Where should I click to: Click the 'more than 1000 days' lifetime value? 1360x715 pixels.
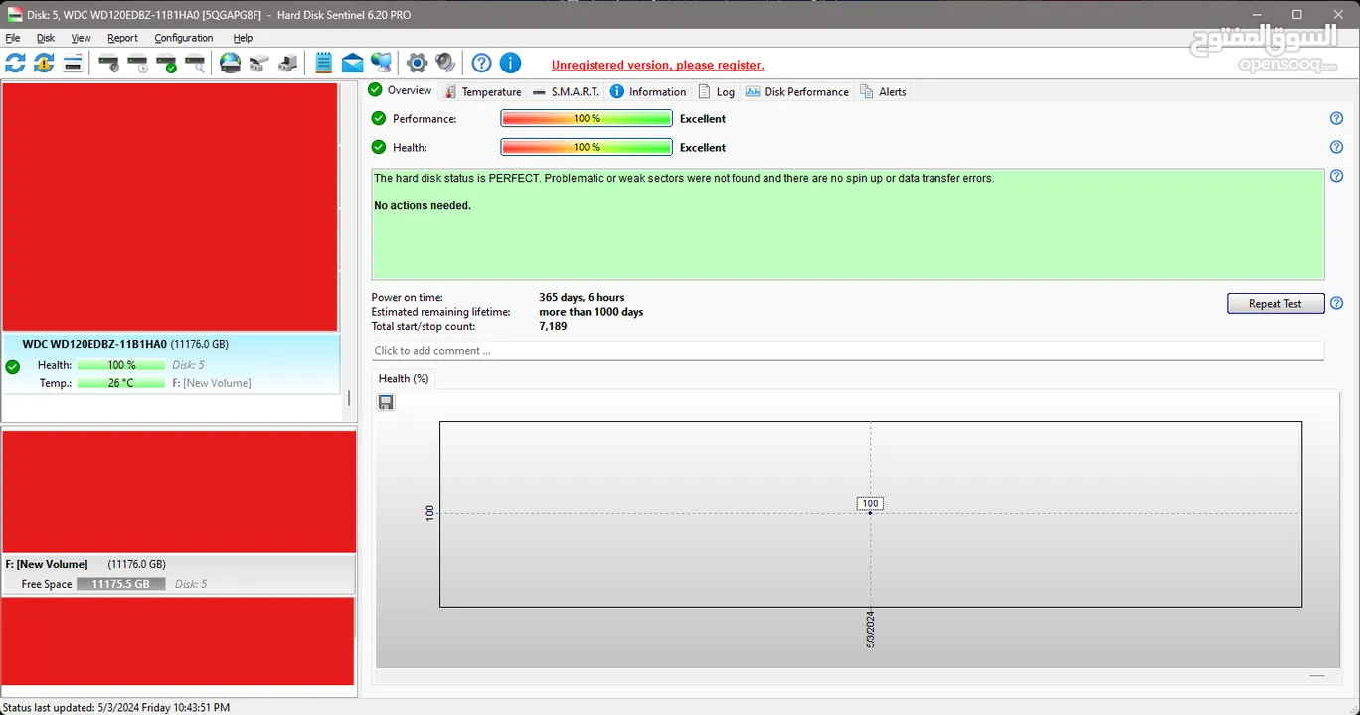pos(591,312)
